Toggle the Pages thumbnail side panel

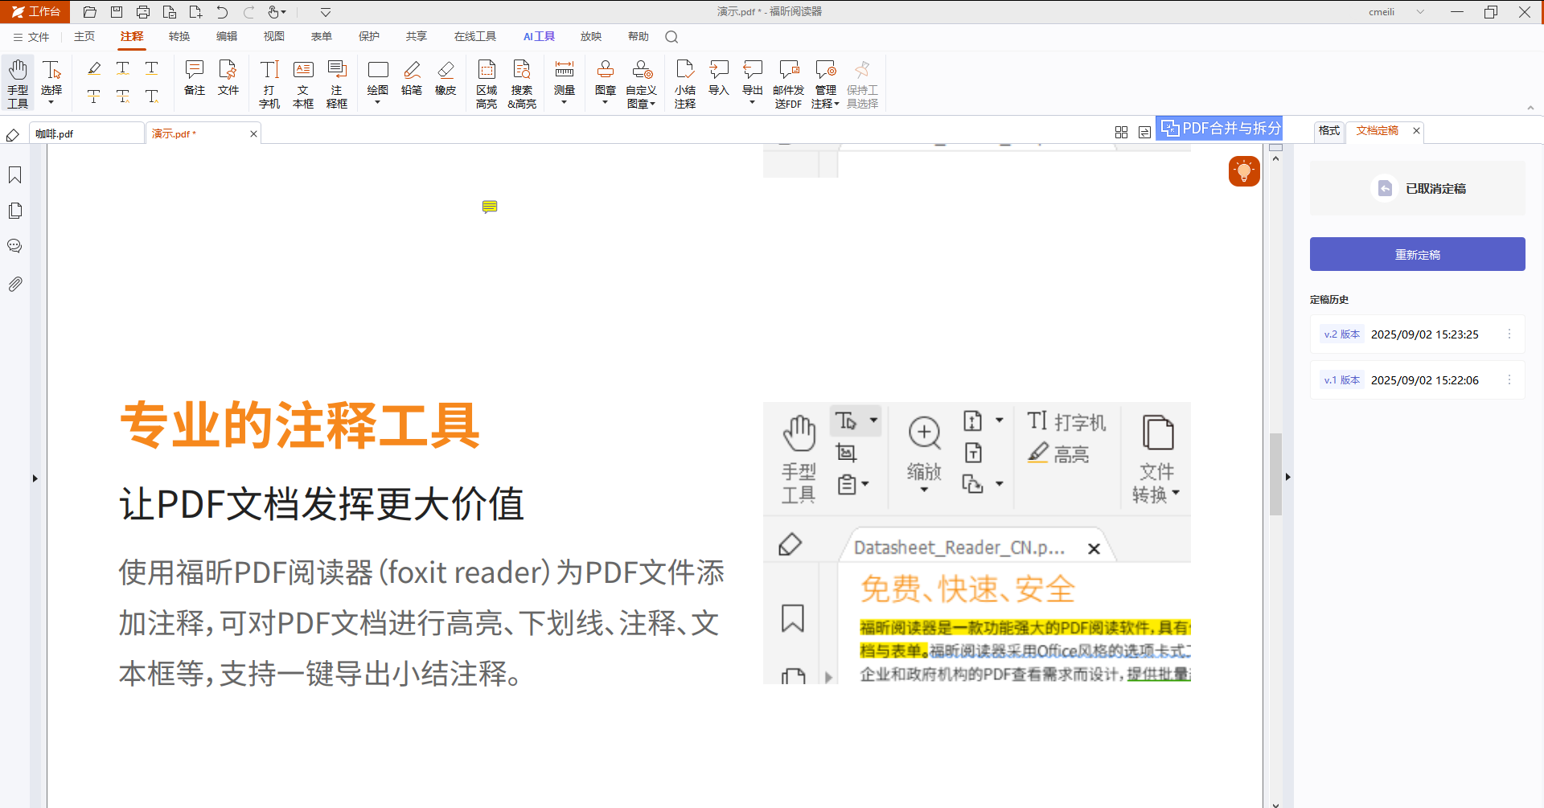(14, 211)
